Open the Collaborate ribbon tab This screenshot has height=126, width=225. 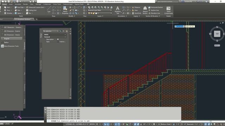[x=47, y=4]
